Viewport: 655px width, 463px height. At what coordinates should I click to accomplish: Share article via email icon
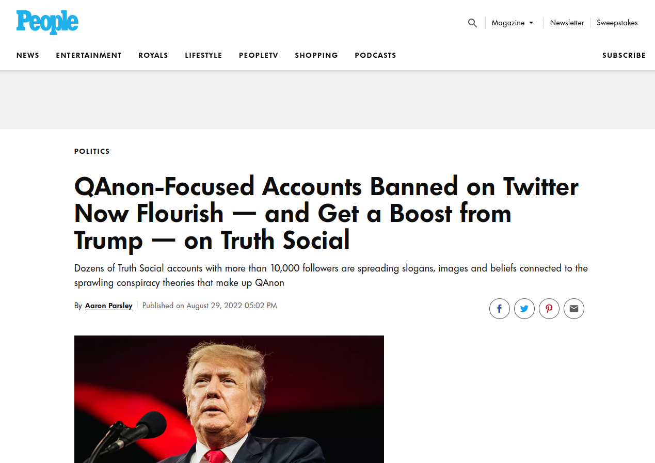click(x=574, y=309)
